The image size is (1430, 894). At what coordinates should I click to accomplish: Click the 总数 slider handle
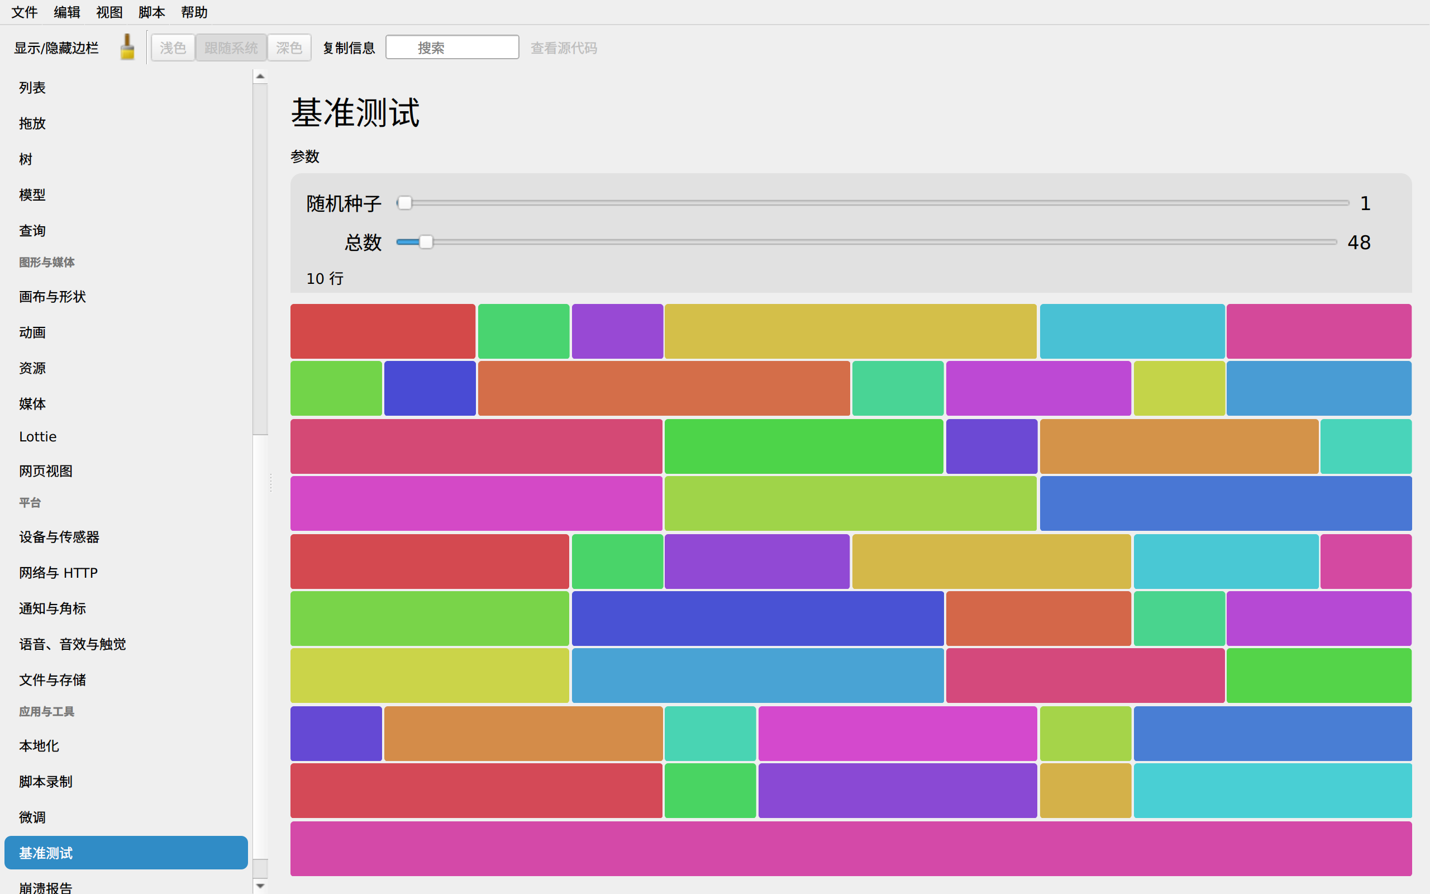pyautogui.click(x=426, y=242)
